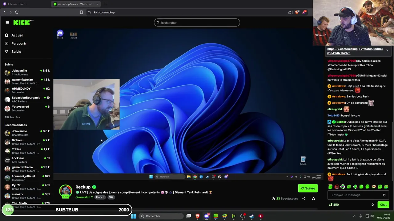Click the share stream icon
Image resolution: width=394 pixels, height=221 pixels.
[x=304, y=199]
